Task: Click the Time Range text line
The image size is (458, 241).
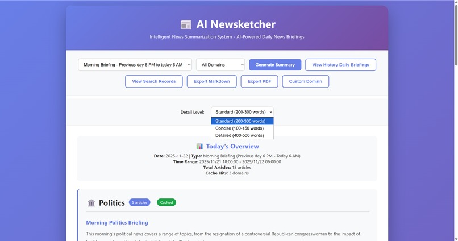Action: [227, 162]
